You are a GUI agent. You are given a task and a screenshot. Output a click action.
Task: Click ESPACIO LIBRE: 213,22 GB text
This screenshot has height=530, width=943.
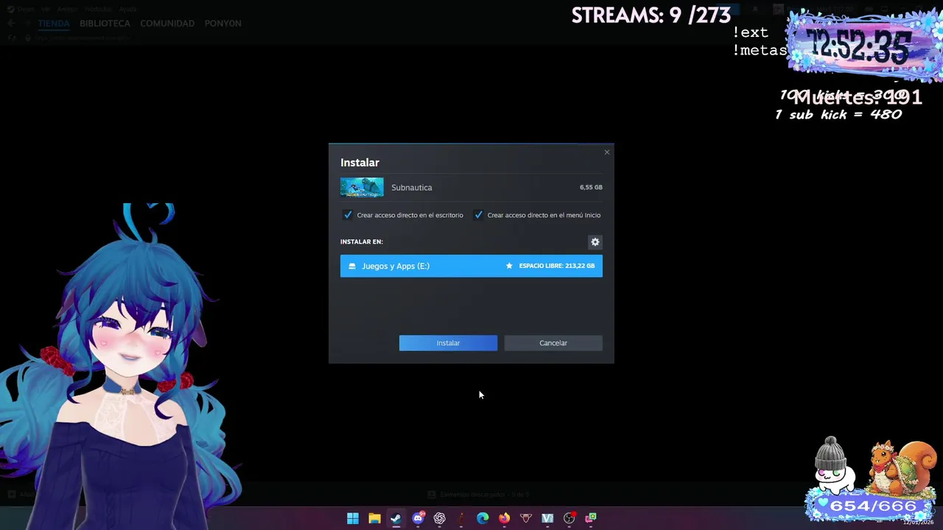point(556,266)
